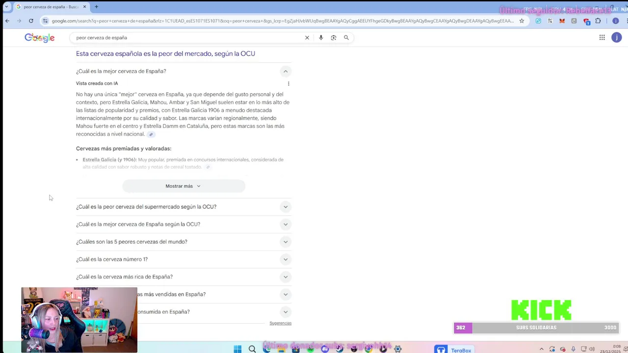This screenshot has height=353, width=628.
Task: Click the microphone tray icon
Action: (x=573, y=349)
